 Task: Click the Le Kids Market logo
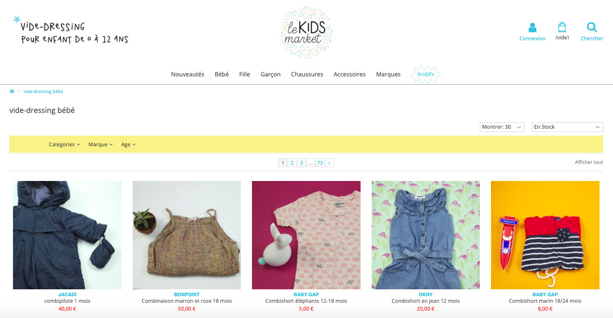point(307,32)
